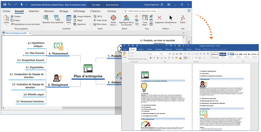261x132 pixels.
Task: Toggle strikethrough (abc) in Word ribbon
Action: [162, 58]
